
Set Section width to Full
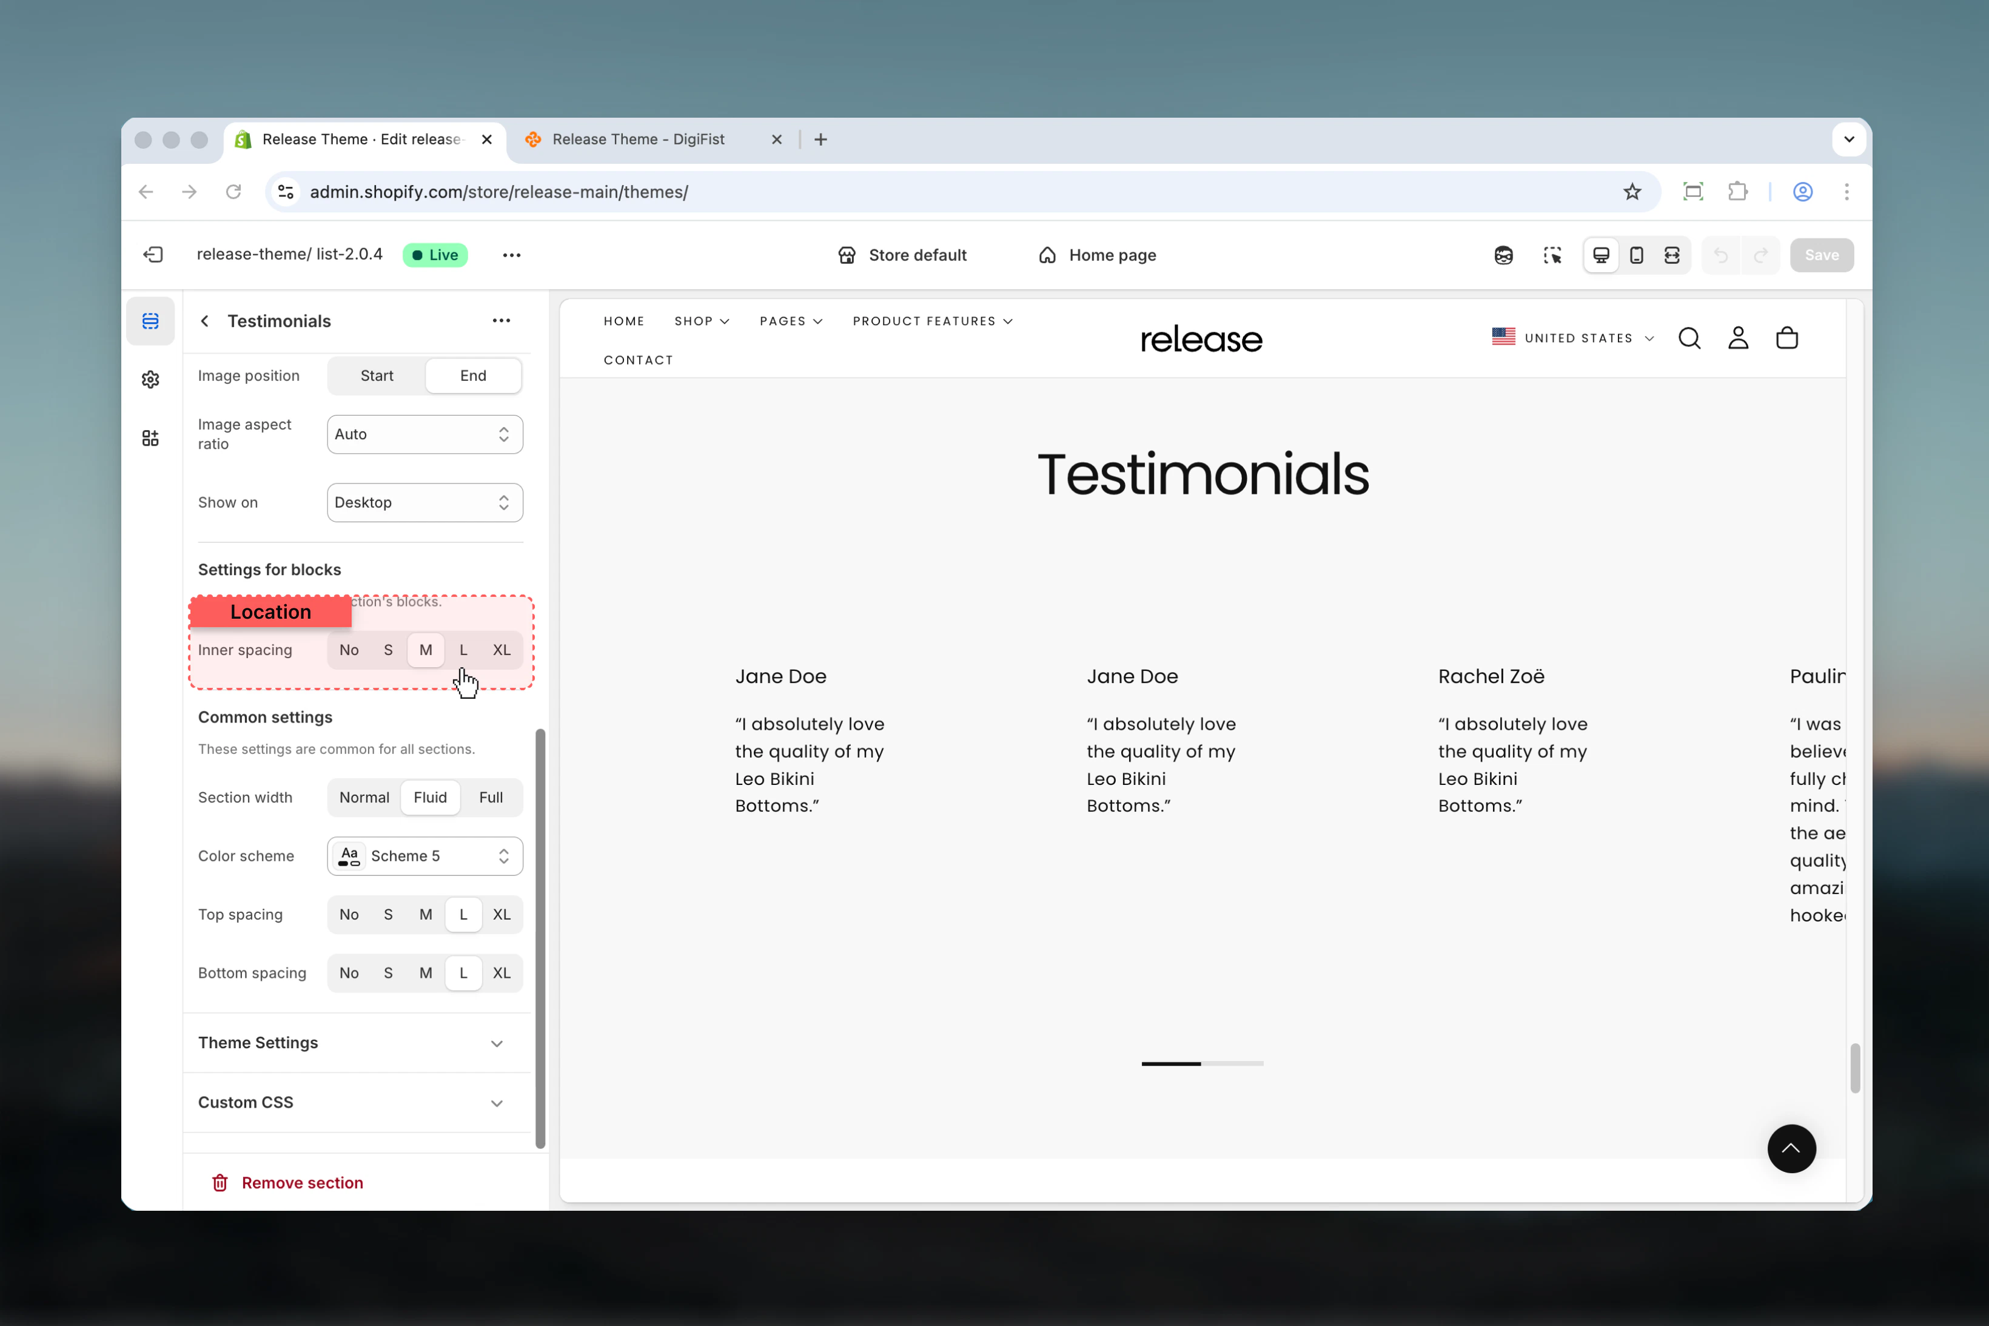point(491,798)
